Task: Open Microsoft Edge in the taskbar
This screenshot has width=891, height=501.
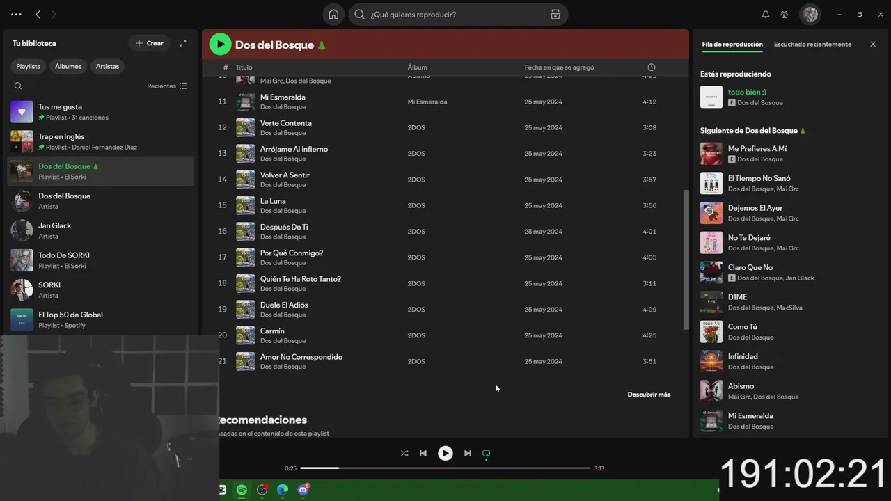Action: (x=283, y=490)
